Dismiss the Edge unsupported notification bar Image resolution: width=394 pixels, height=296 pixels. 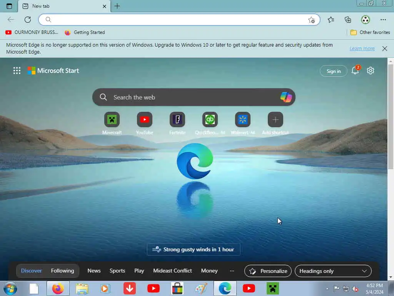pyautogui.click(x=384, y=48)
